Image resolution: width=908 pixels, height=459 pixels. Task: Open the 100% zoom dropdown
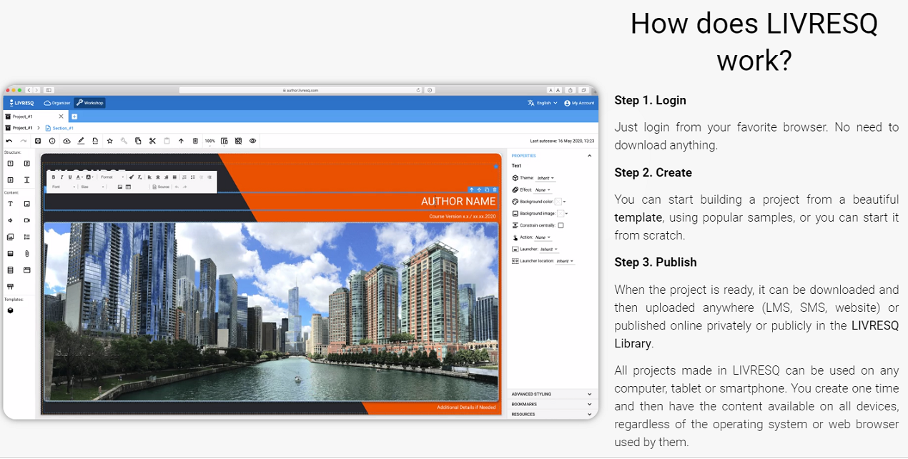209,141
